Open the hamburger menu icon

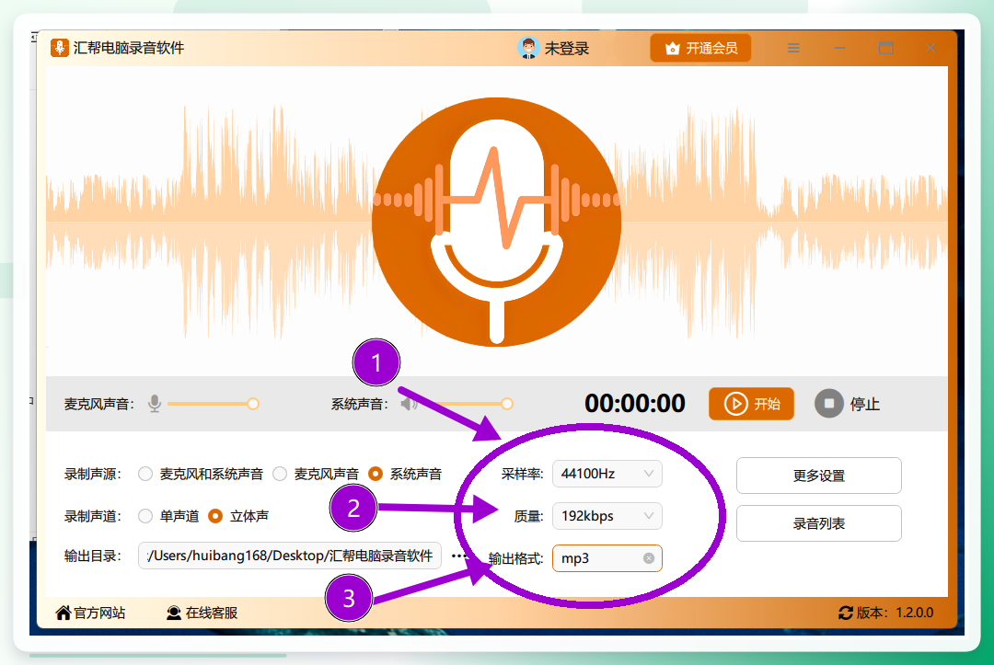[x=793, y=48]
